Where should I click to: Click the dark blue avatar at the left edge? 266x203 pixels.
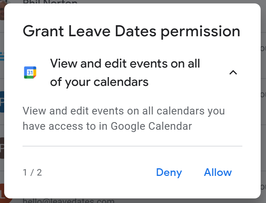tap(2, 102)
